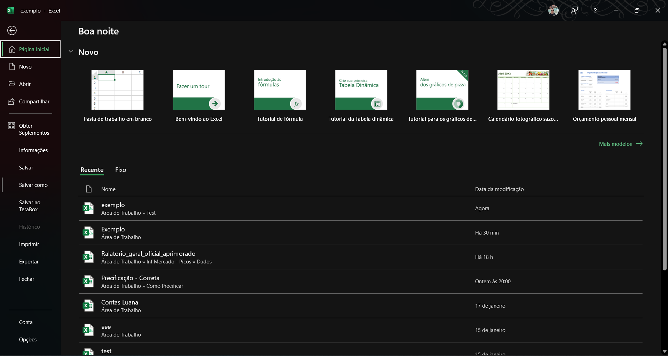Screen dimensions: 668x356
Task: Open Precificação - Correta file name
Action: tap(130, 278)
